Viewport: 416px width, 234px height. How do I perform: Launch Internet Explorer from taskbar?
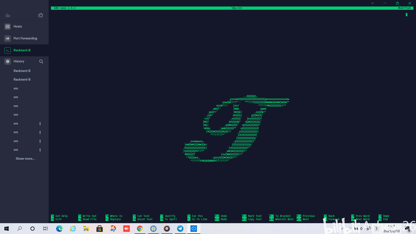point(73,229)
